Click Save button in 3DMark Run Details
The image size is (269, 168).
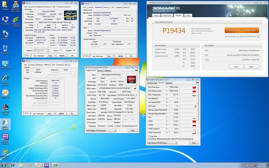[x=251, y=67]
